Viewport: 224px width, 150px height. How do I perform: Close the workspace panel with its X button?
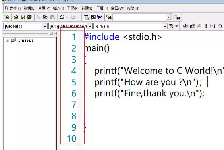click(55, 34)
